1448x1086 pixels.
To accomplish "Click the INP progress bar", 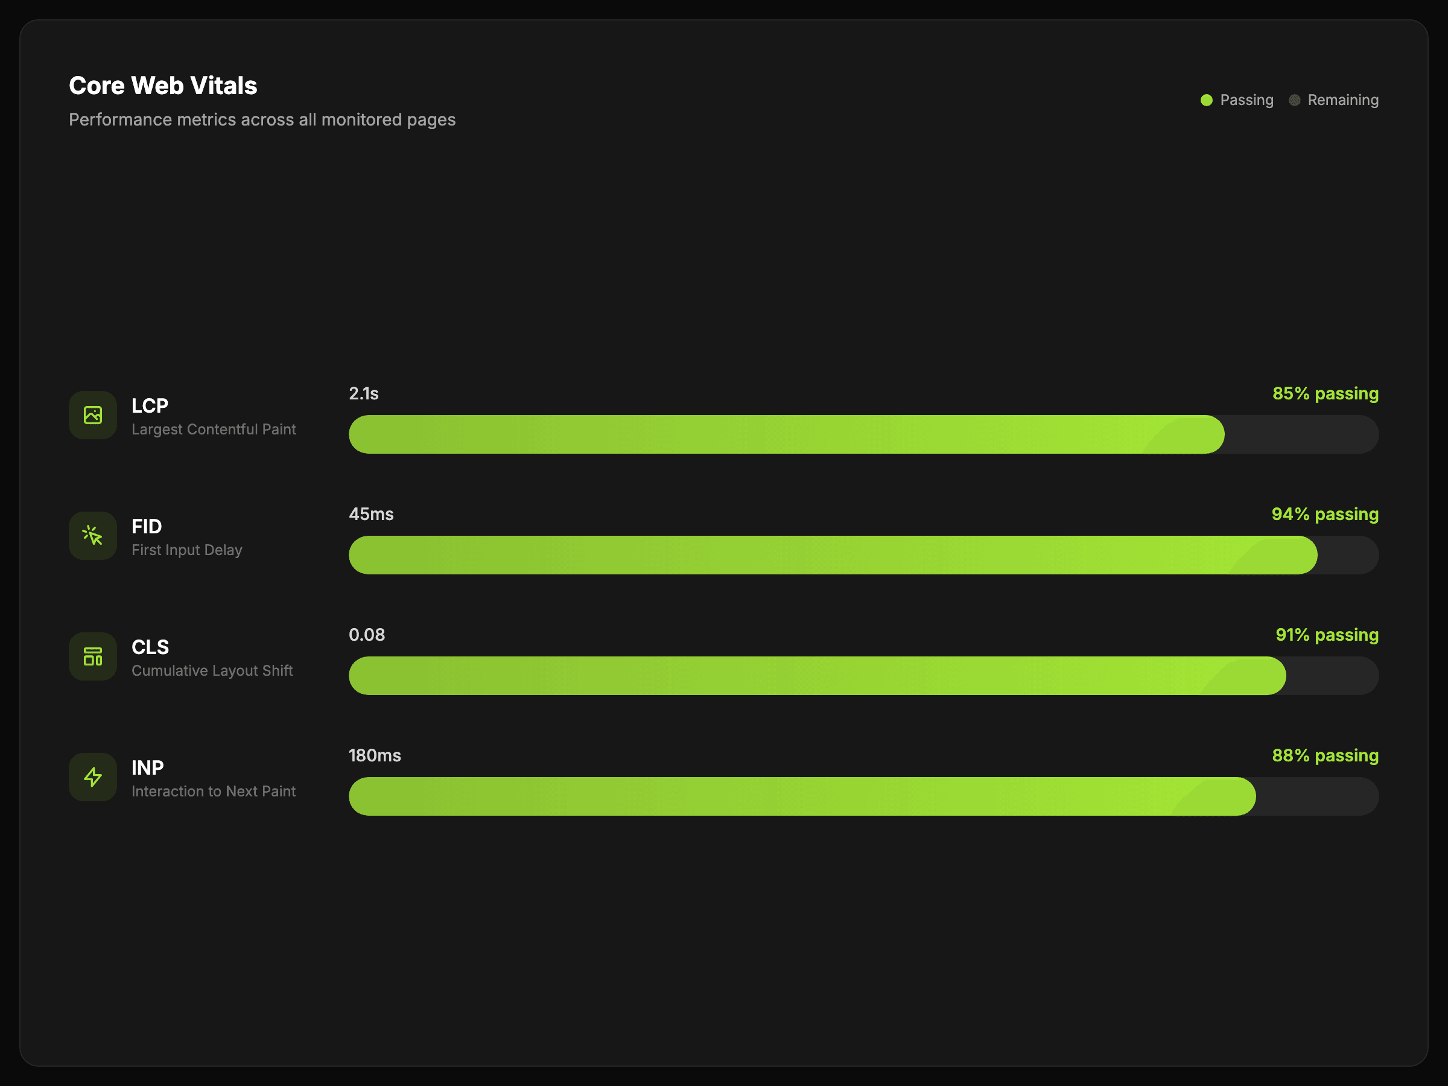I will pyautogui.click(x=802, y=796).
